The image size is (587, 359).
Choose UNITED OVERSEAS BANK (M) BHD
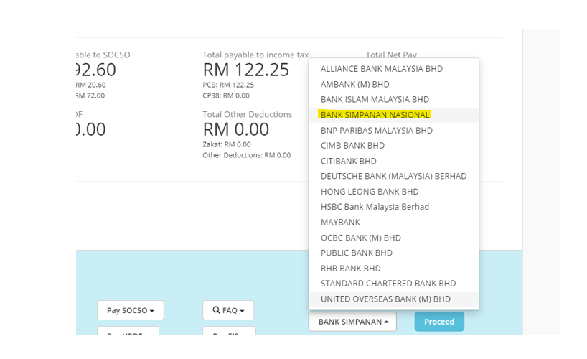click(393, 299)
